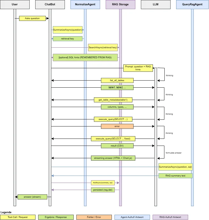The image size is (209, 220).
Task: Select the NormalizeAgent header box
Action: point(85,4)
